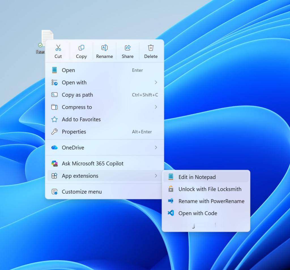Click the Open with label
The height and width of the screenshot is (270, 290).
click(x=74, y=83)
